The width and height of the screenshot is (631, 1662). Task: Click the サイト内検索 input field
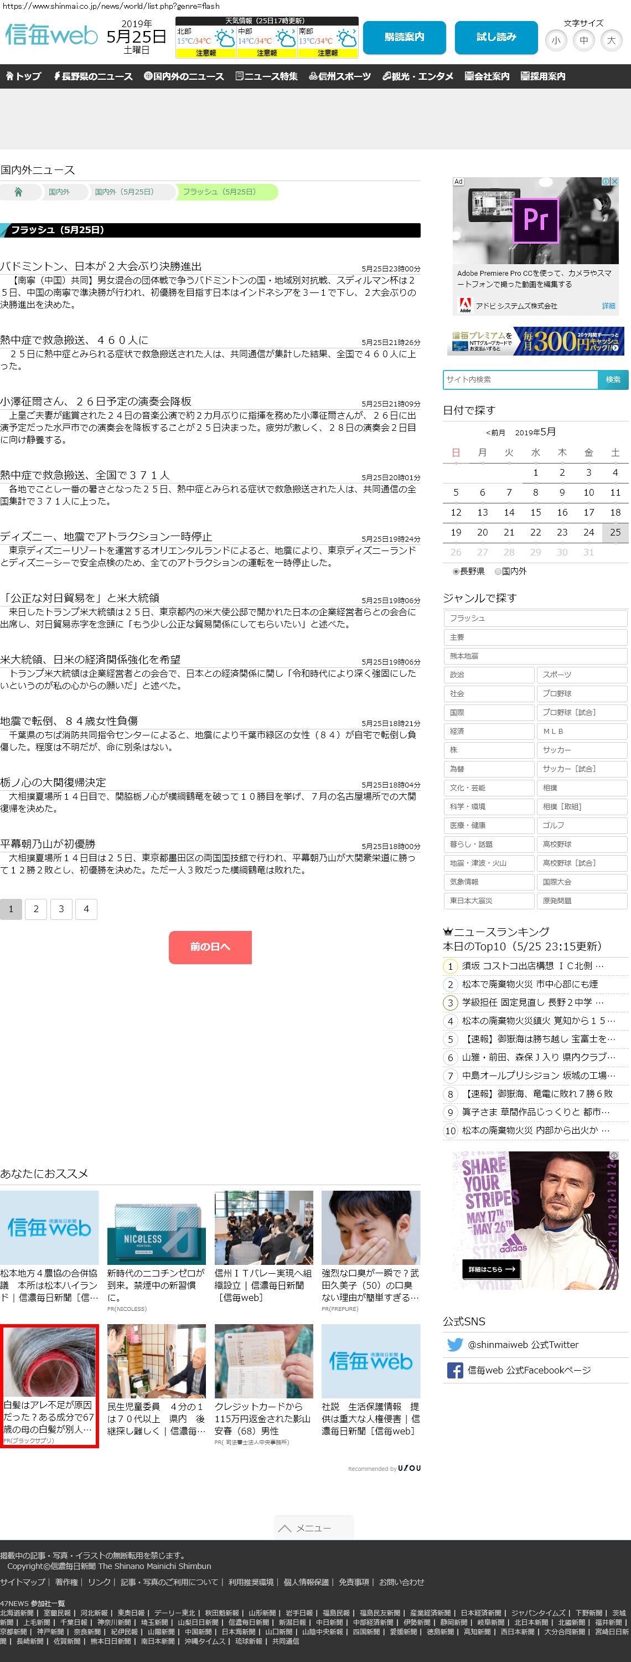pos(520,379)
